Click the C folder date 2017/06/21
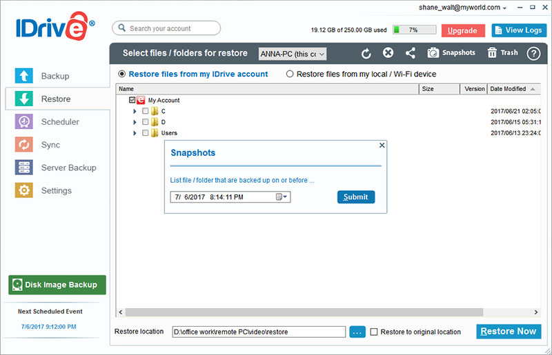 [515, 111]
